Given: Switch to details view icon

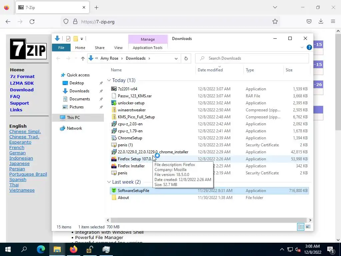Looking at the screenshot, I should click(x=301, y=227).
